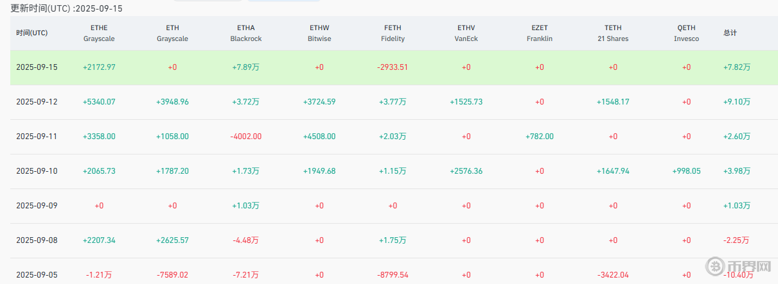Click the ETHW Bitwise column header
Viewport: 778px width, 284px height.
[x=319, y=33]
